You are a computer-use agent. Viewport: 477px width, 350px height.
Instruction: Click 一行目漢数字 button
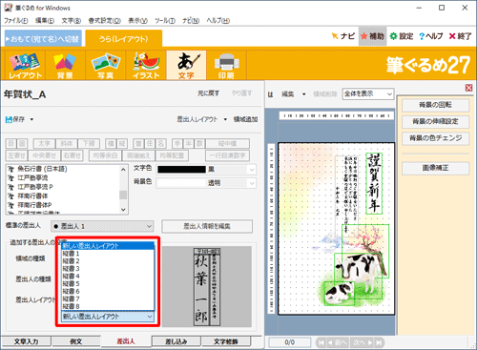pos(227,155)
